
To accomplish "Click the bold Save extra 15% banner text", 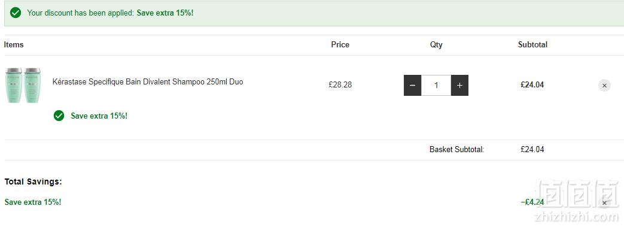I will pos(165,13).
